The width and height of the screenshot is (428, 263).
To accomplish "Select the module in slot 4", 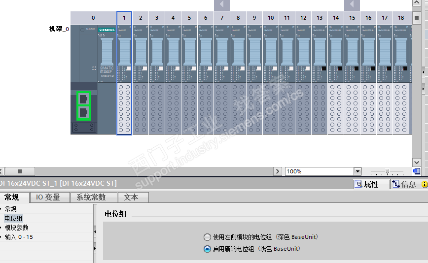I will pos(173,80).
